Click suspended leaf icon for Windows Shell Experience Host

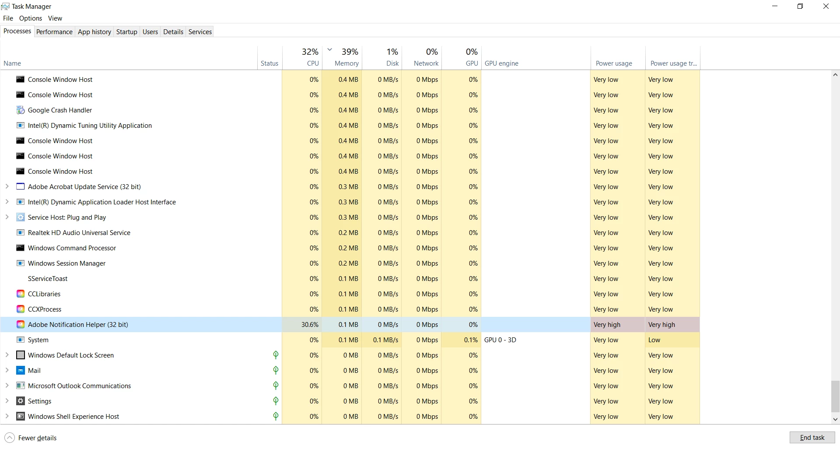tap(276, 416)
